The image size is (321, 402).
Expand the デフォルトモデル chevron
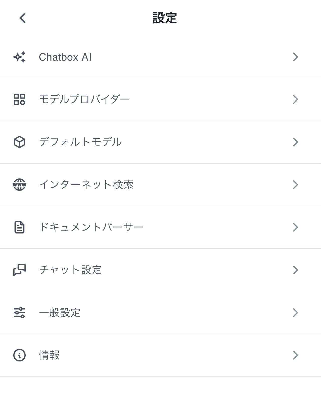coord(295,142)
